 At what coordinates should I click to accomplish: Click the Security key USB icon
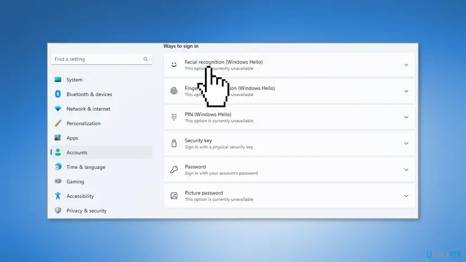(x=174, y=143)
